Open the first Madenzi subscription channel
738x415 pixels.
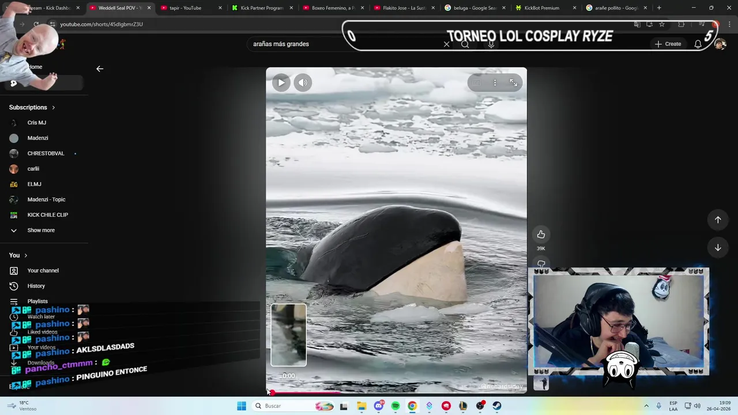(37, 138)
